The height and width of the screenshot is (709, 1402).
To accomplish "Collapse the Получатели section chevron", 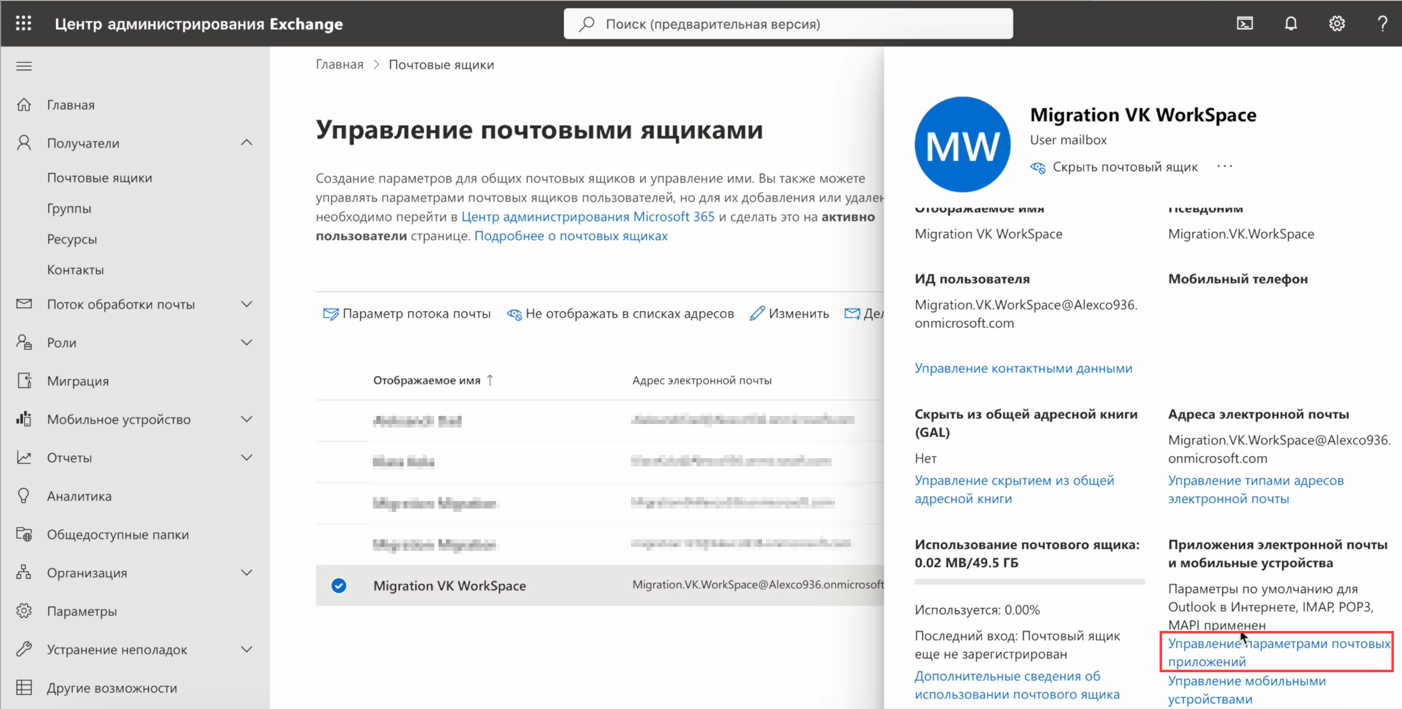I will [246, 143].
